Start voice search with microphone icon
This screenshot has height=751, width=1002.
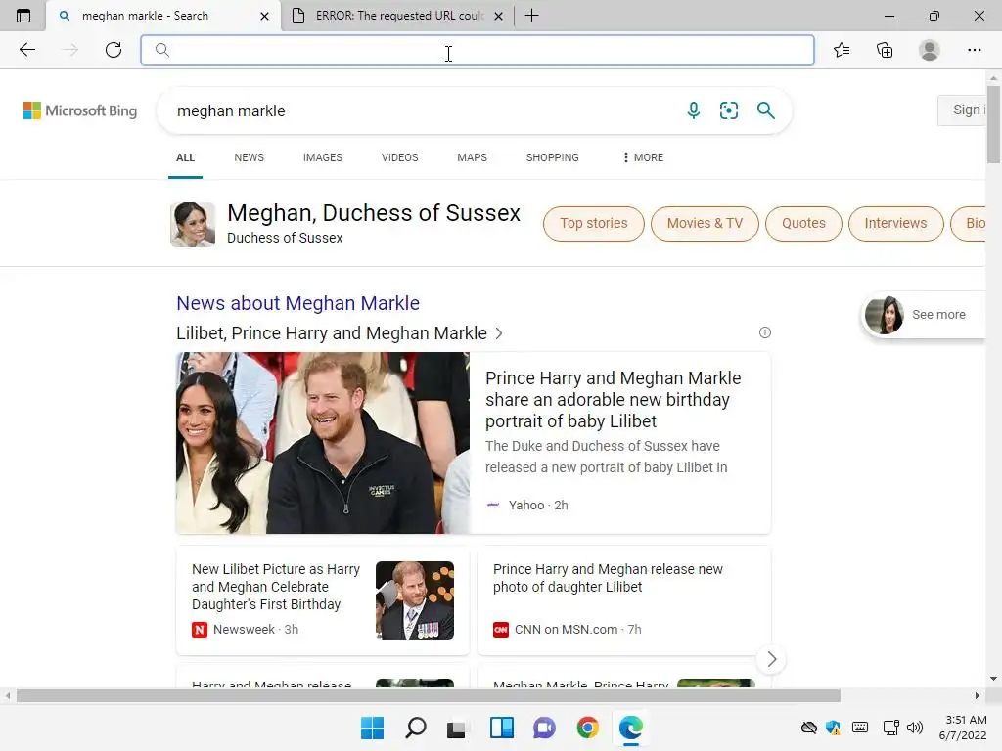pos(694,110)
